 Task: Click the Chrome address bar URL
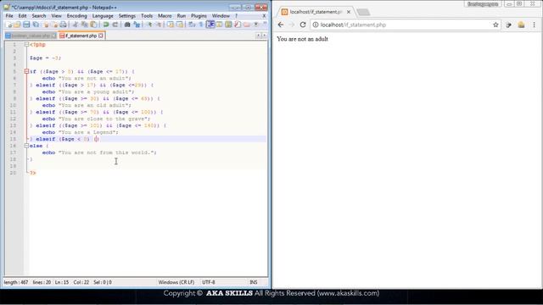click(x=353, y=25)
